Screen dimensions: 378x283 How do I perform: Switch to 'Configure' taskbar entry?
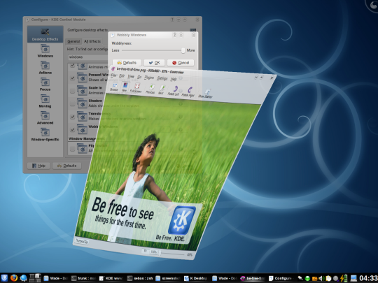(x=281, y=278)
